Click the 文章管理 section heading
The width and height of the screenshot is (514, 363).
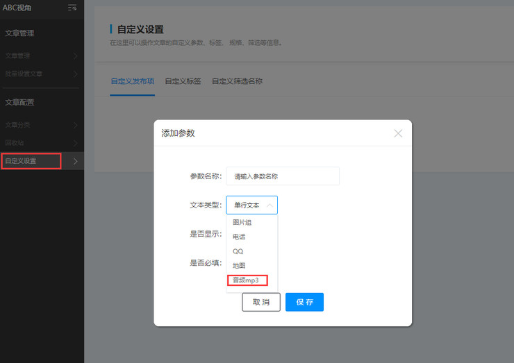19,33
